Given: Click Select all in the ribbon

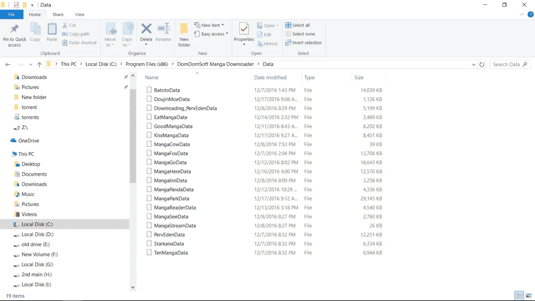Looking at the screenshot, I should click(x=297, y=25).
